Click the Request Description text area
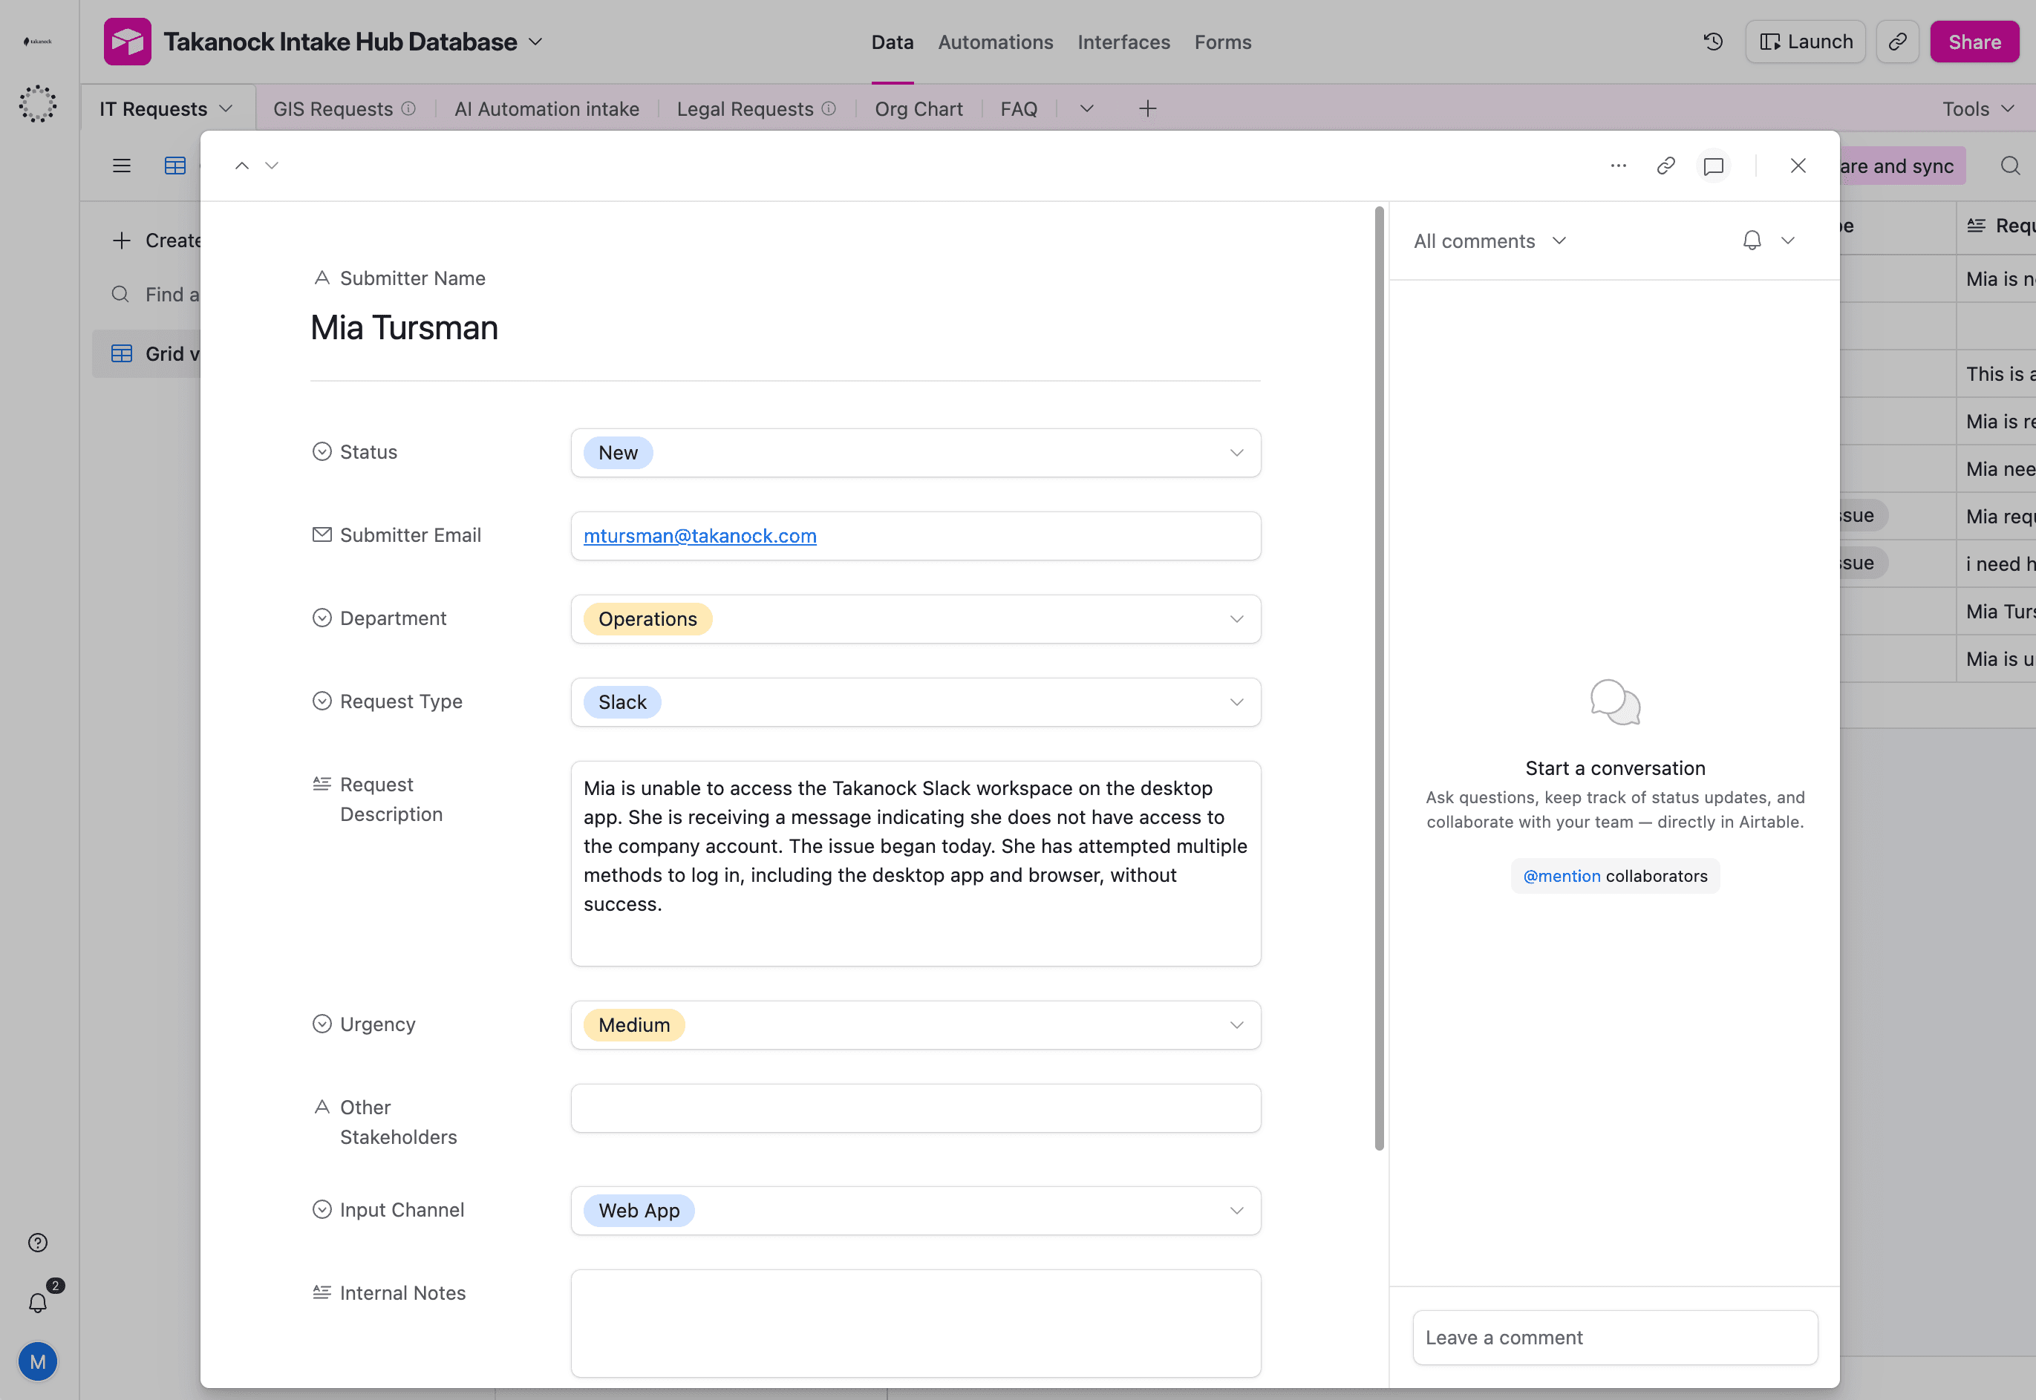Image resolution: width=2036 pixels, height=1400 pixels. tap(916, 864)
